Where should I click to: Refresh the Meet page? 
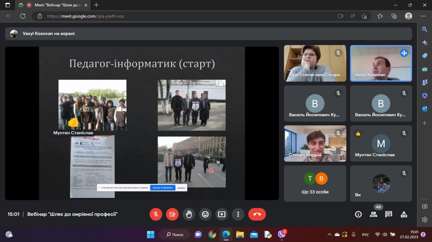(23, 16)
